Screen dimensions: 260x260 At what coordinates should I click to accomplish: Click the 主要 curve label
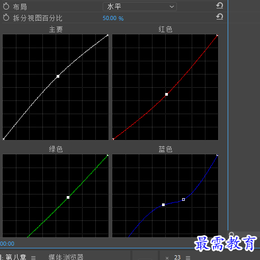point(56,29)
